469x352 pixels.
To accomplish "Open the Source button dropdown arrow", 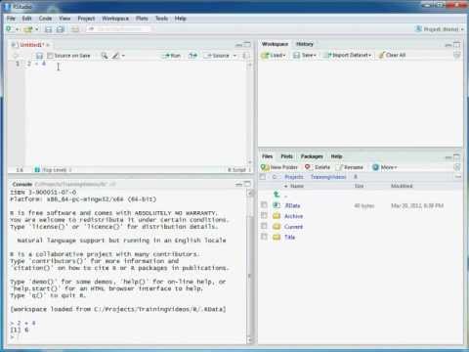I will click(234, 56).
